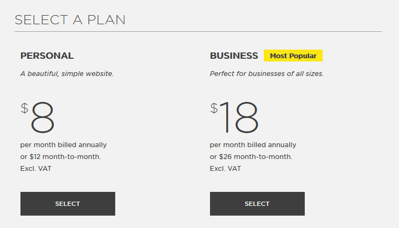Click the horizontal divider below the heading

[198, 32]
